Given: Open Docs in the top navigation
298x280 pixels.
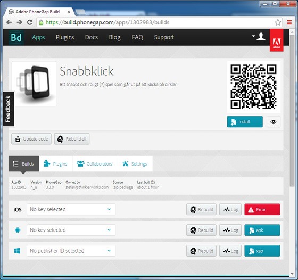Looking at the screenshot, I should pos(92,37).
